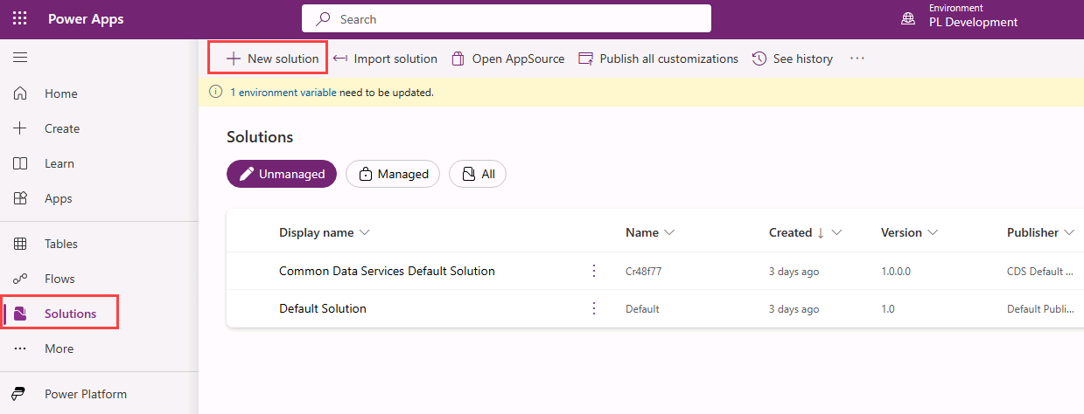This screenshot has width=1084, height=414.
Task: Focus the Search box
Action: pos(507,18)
